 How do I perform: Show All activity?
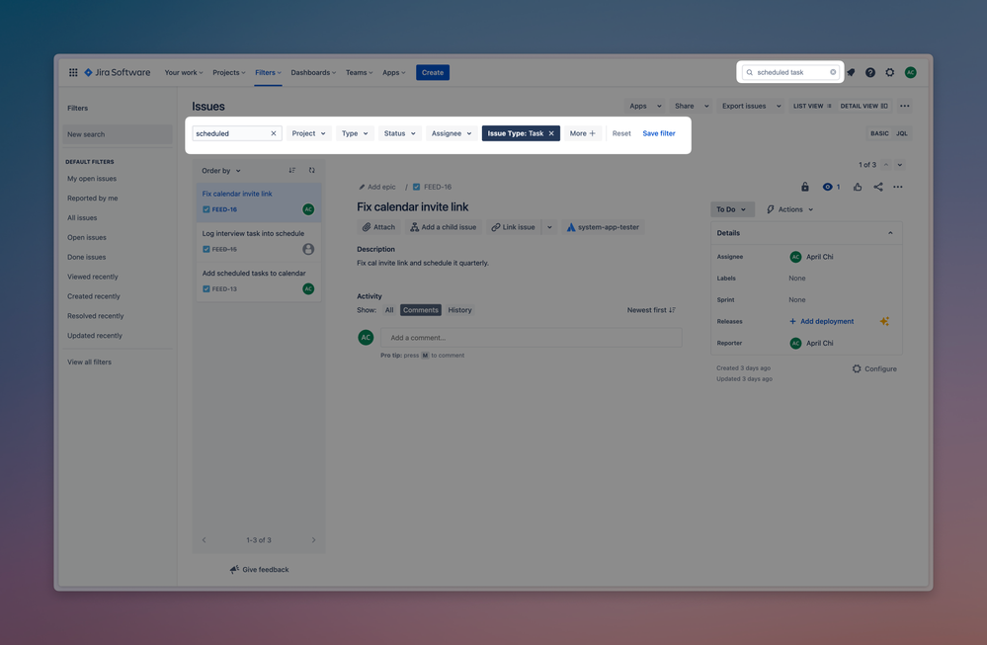pyautogui.click(x=389, y=310)
